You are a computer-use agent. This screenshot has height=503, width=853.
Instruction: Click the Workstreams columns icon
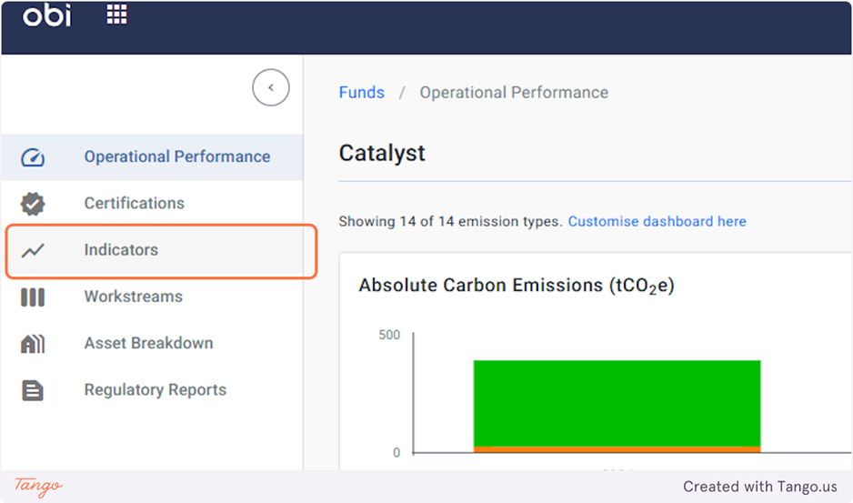click(x=33, y=297)
